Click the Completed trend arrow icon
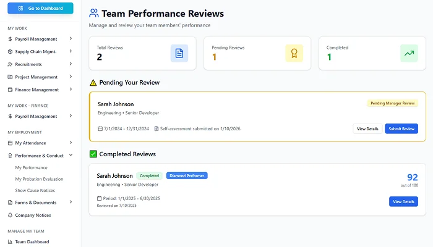The image size is (433, 247). [x=409, y=54]
